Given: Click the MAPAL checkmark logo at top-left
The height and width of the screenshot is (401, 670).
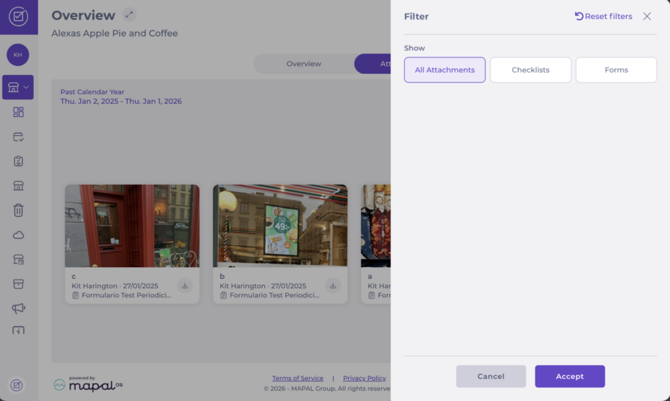Looking at the screenshot, I should 18,17.
